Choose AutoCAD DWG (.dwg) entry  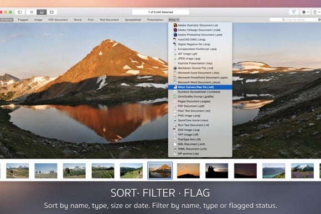[x=200, y=40]
